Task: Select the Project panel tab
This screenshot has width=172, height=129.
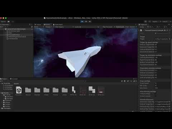Action: 4,79
